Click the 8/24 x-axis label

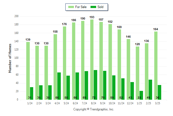93,103
